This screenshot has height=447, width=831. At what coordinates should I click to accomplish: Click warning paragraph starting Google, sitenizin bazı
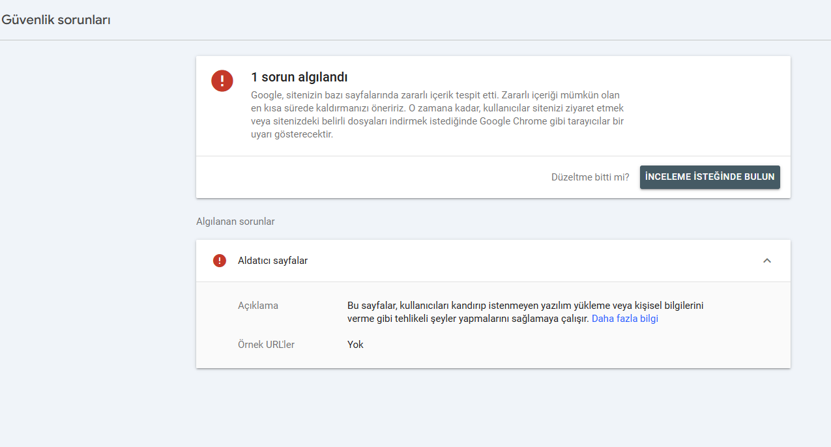coord(437,115)
